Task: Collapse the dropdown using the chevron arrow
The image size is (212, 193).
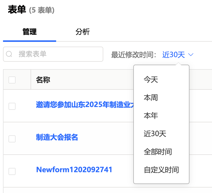Action: 191,55
